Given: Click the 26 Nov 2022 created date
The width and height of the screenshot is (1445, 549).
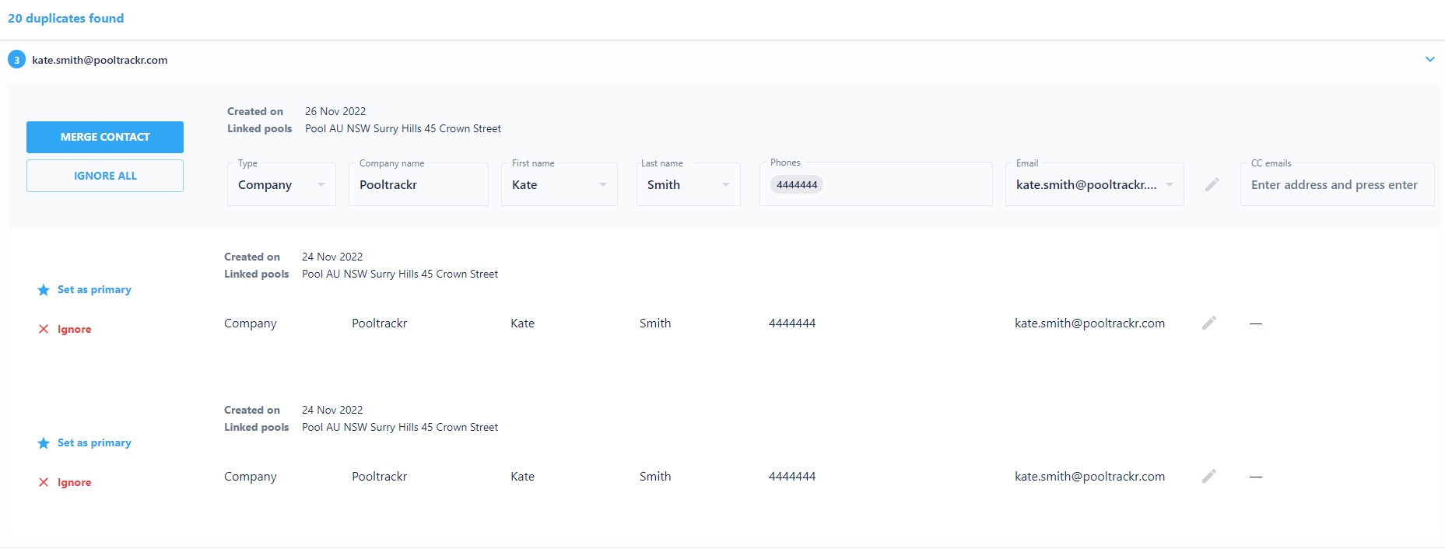Looking at the screenshot, I should pyautogui.click(x=335, y=111).
